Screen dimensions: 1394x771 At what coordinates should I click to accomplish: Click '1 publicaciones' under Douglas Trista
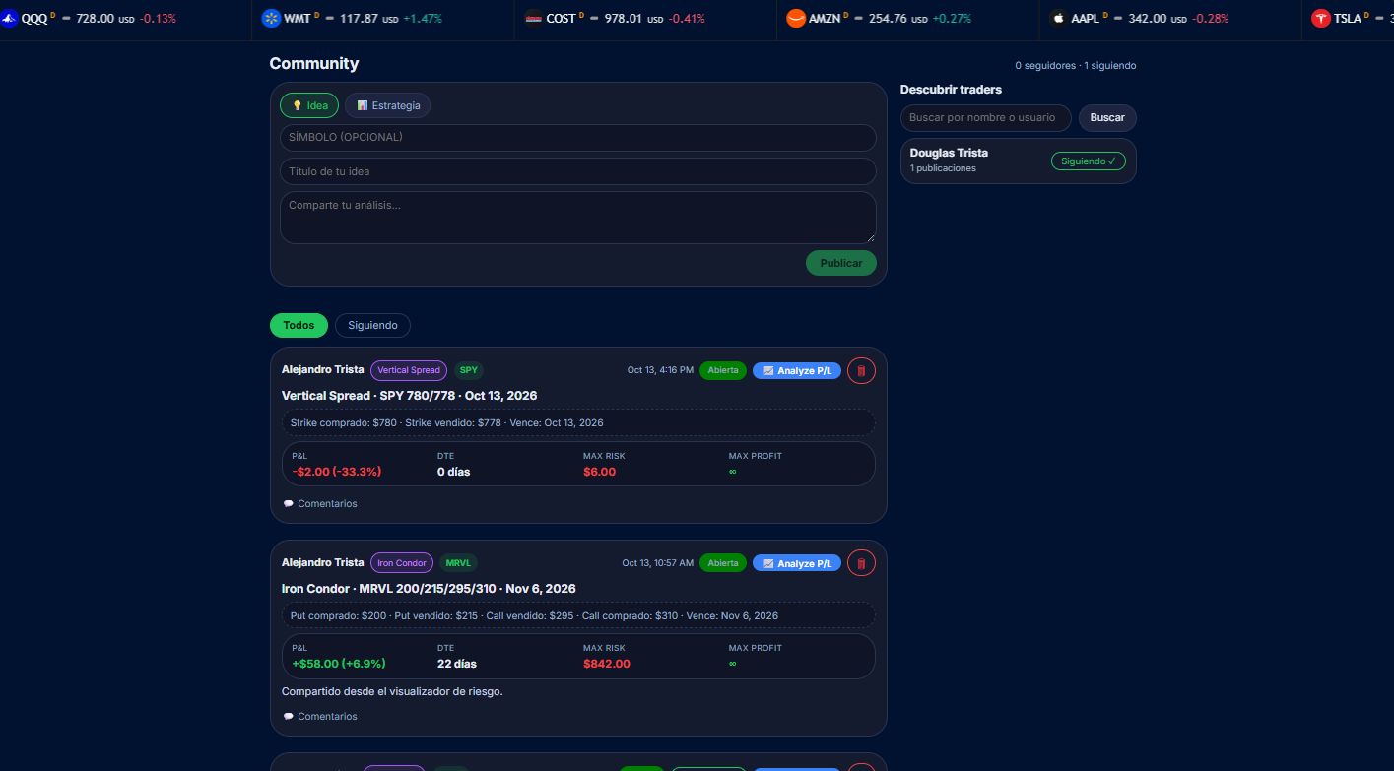coord(943,168)
